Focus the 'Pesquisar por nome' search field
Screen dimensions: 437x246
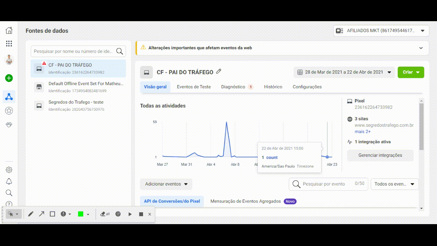tap(78, 51)
